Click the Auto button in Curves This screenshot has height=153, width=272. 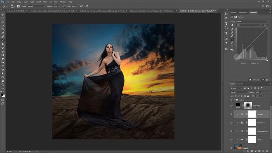(265, 25)
